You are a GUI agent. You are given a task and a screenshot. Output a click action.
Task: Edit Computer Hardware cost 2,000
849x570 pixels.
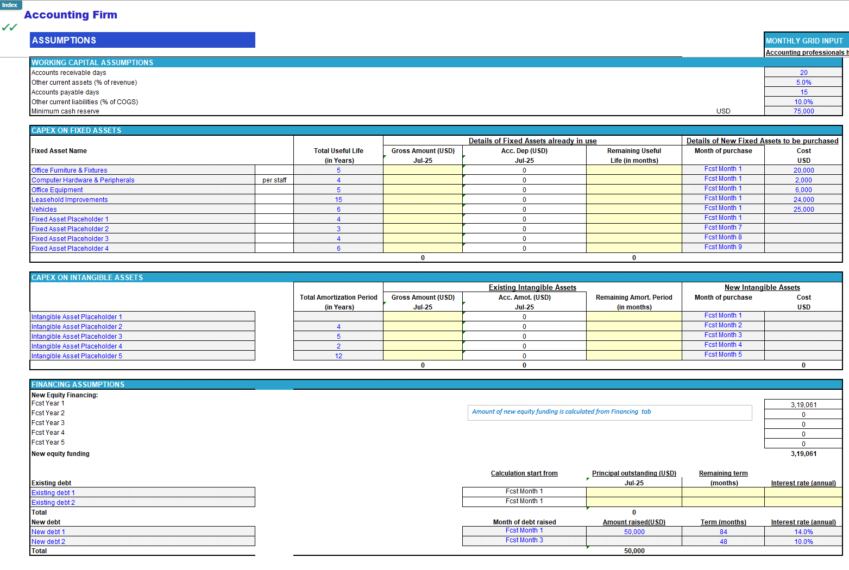(803, 180)
